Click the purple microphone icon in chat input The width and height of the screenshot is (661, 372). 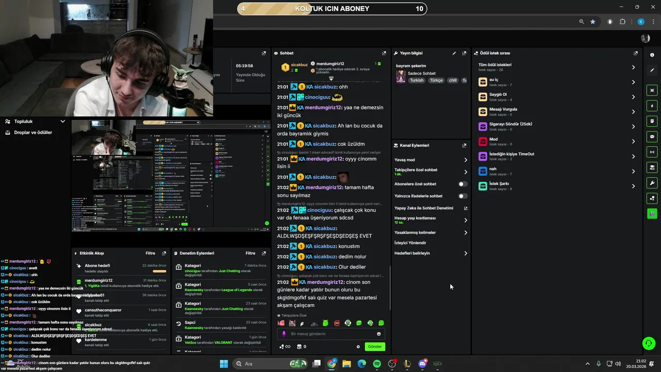(x=284, y=334)
